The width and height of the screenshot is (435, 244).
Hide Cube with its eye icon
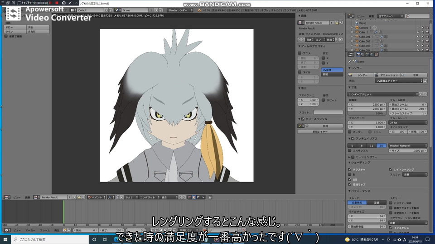(x=418, y=32)
